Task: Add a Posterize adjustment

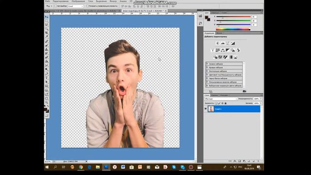Action: pos(220,57)
